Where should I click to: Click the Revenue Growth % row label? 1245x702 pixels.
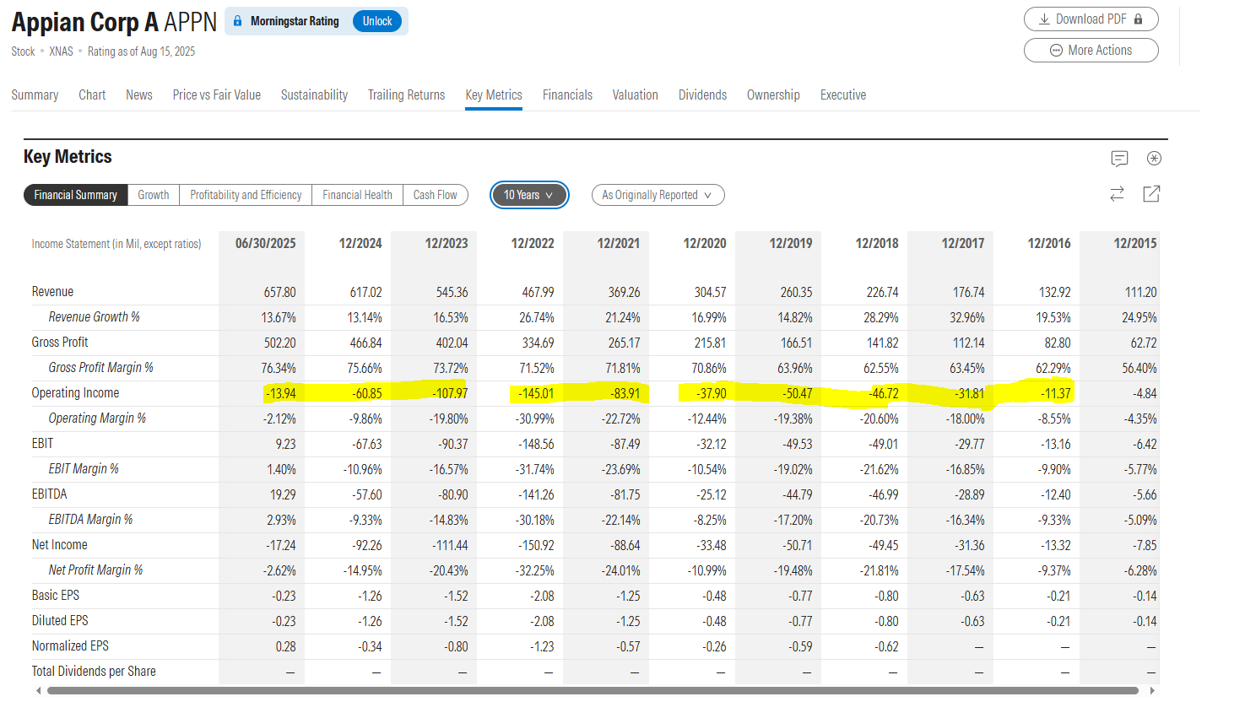coord(95,317)
